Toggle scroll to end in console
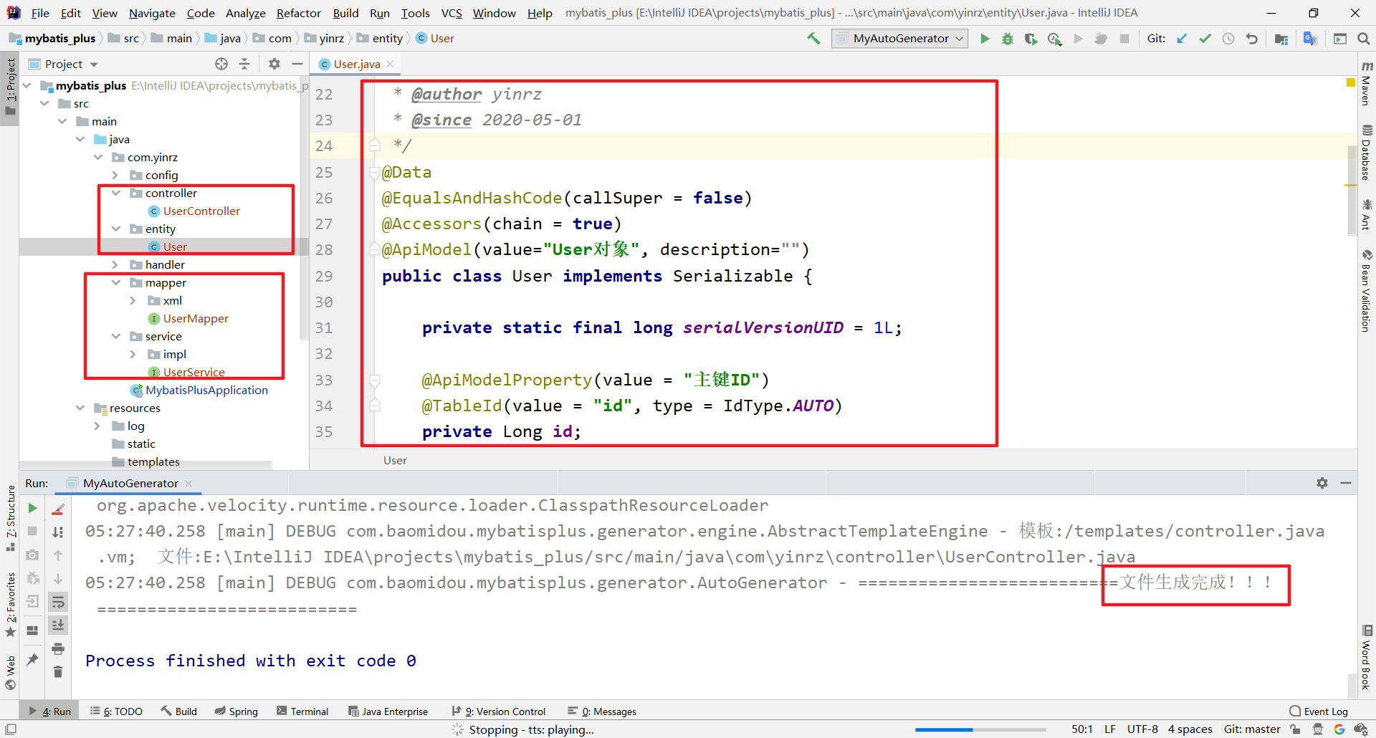The image size is (1376, 738). point(58,625)
